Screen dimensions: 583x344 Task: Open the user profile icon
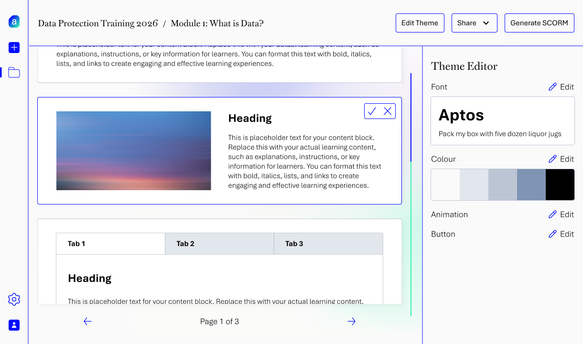coord(14,325)
